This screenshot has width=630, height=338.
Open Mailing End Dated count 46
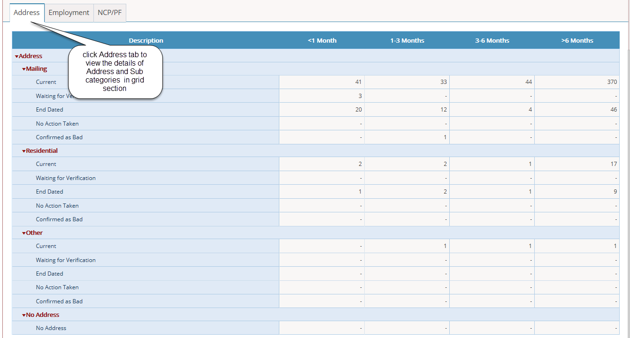click(614, 110)
